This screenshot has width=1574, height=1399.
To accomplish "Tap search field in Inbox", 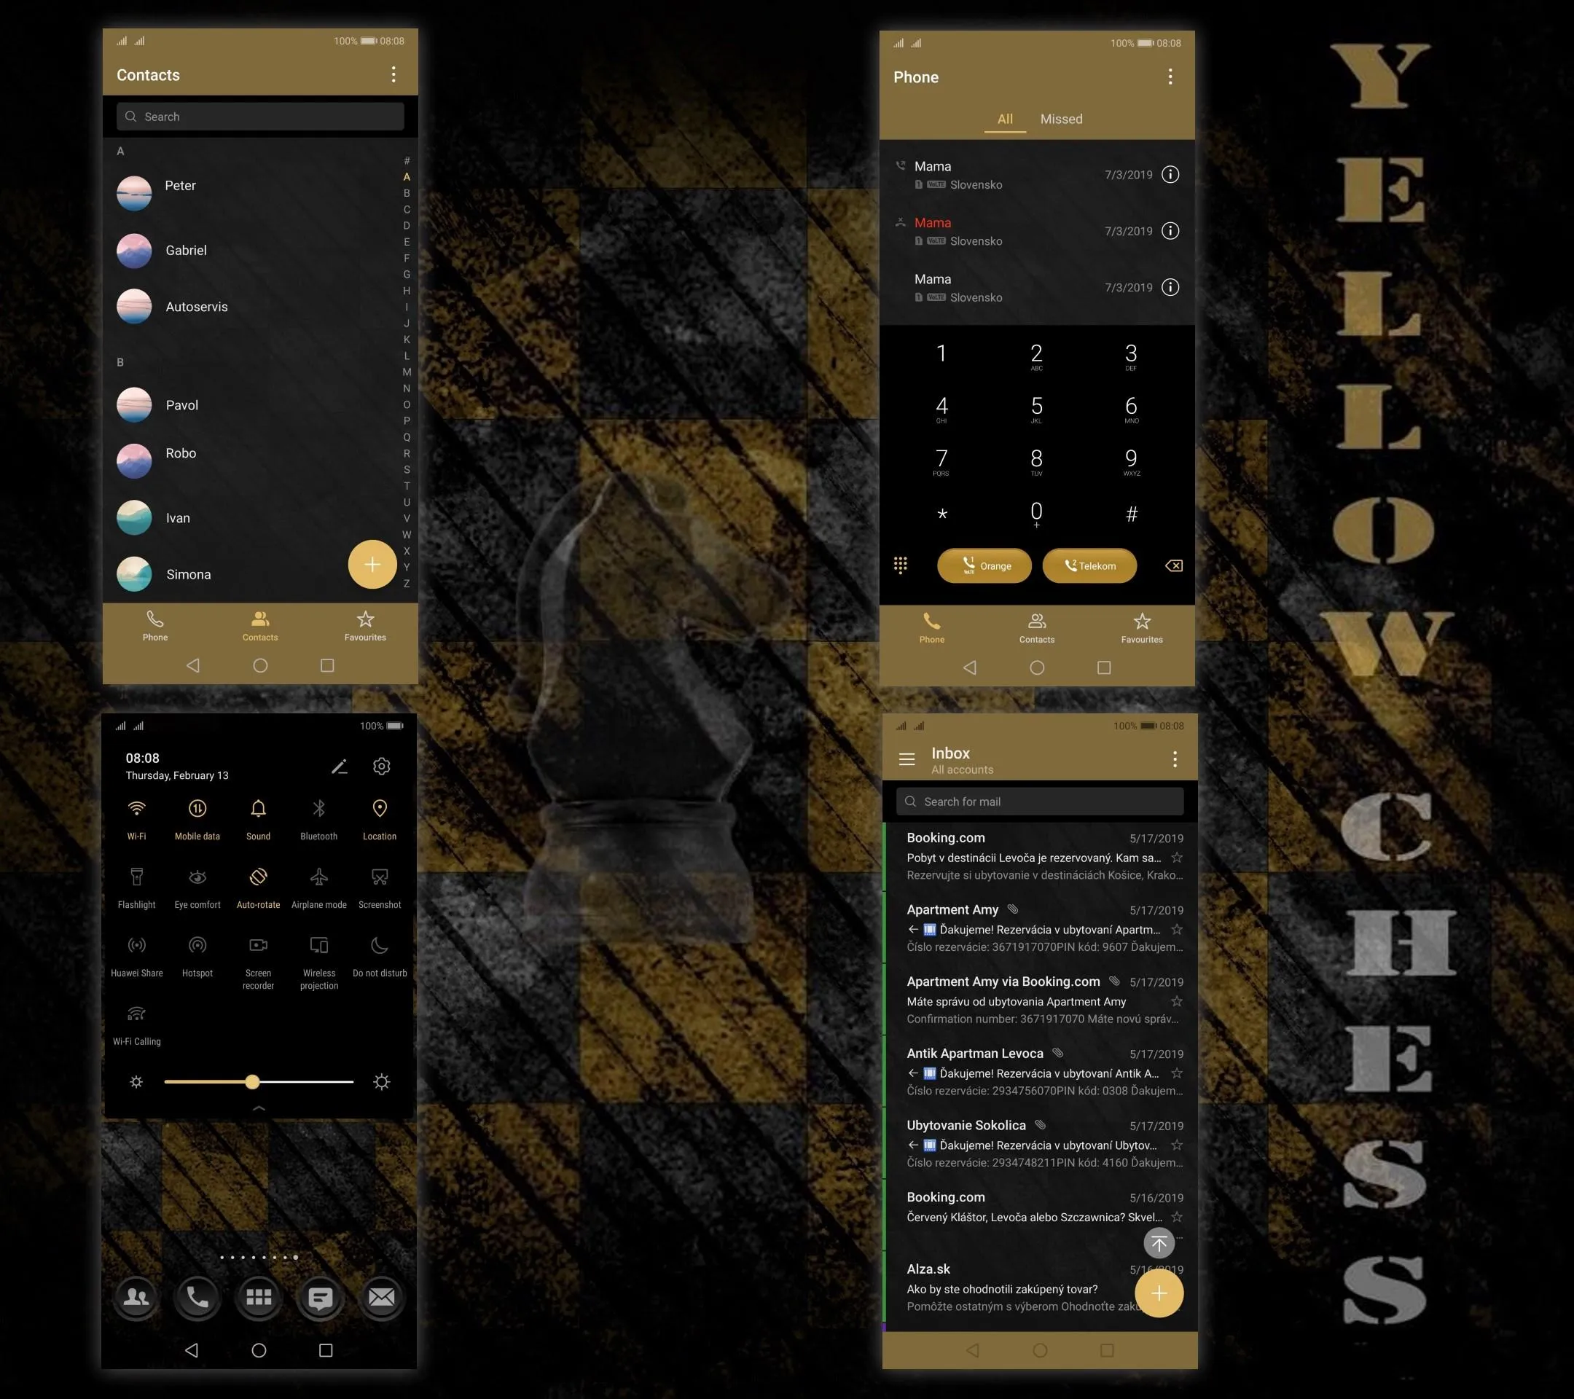I will [x=1039, y=801].
